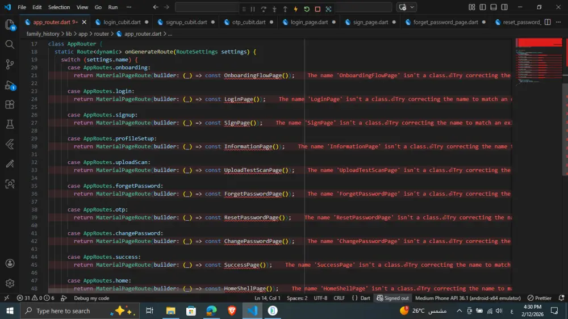This screenshot has height=319, width=568.
Task: Click Debug my code status item
Action: tap(91, 298)
